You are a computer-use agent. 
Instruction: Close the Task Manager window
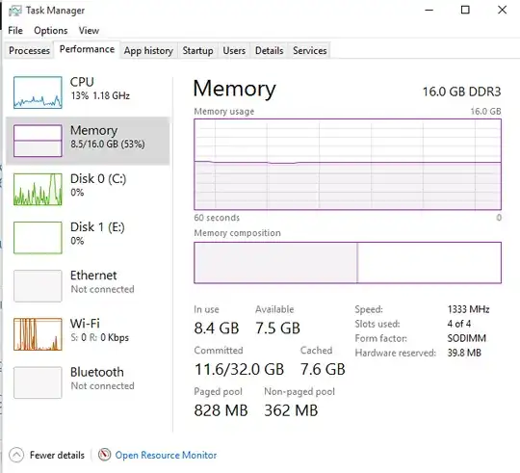tap(502, 10)
